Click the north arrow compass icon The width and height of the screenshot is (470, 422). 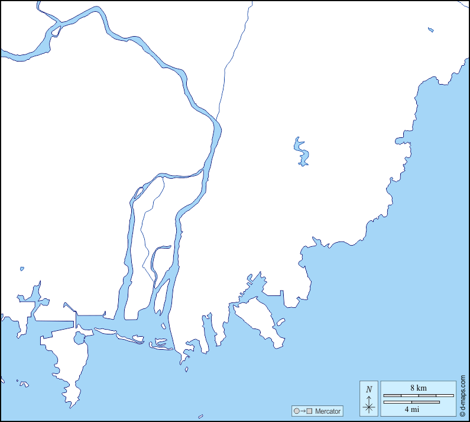pos(369,398)
